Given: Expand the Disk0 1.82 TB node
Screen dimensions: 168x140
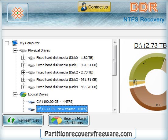Looking at the screenshot, I should coord(23,58).
